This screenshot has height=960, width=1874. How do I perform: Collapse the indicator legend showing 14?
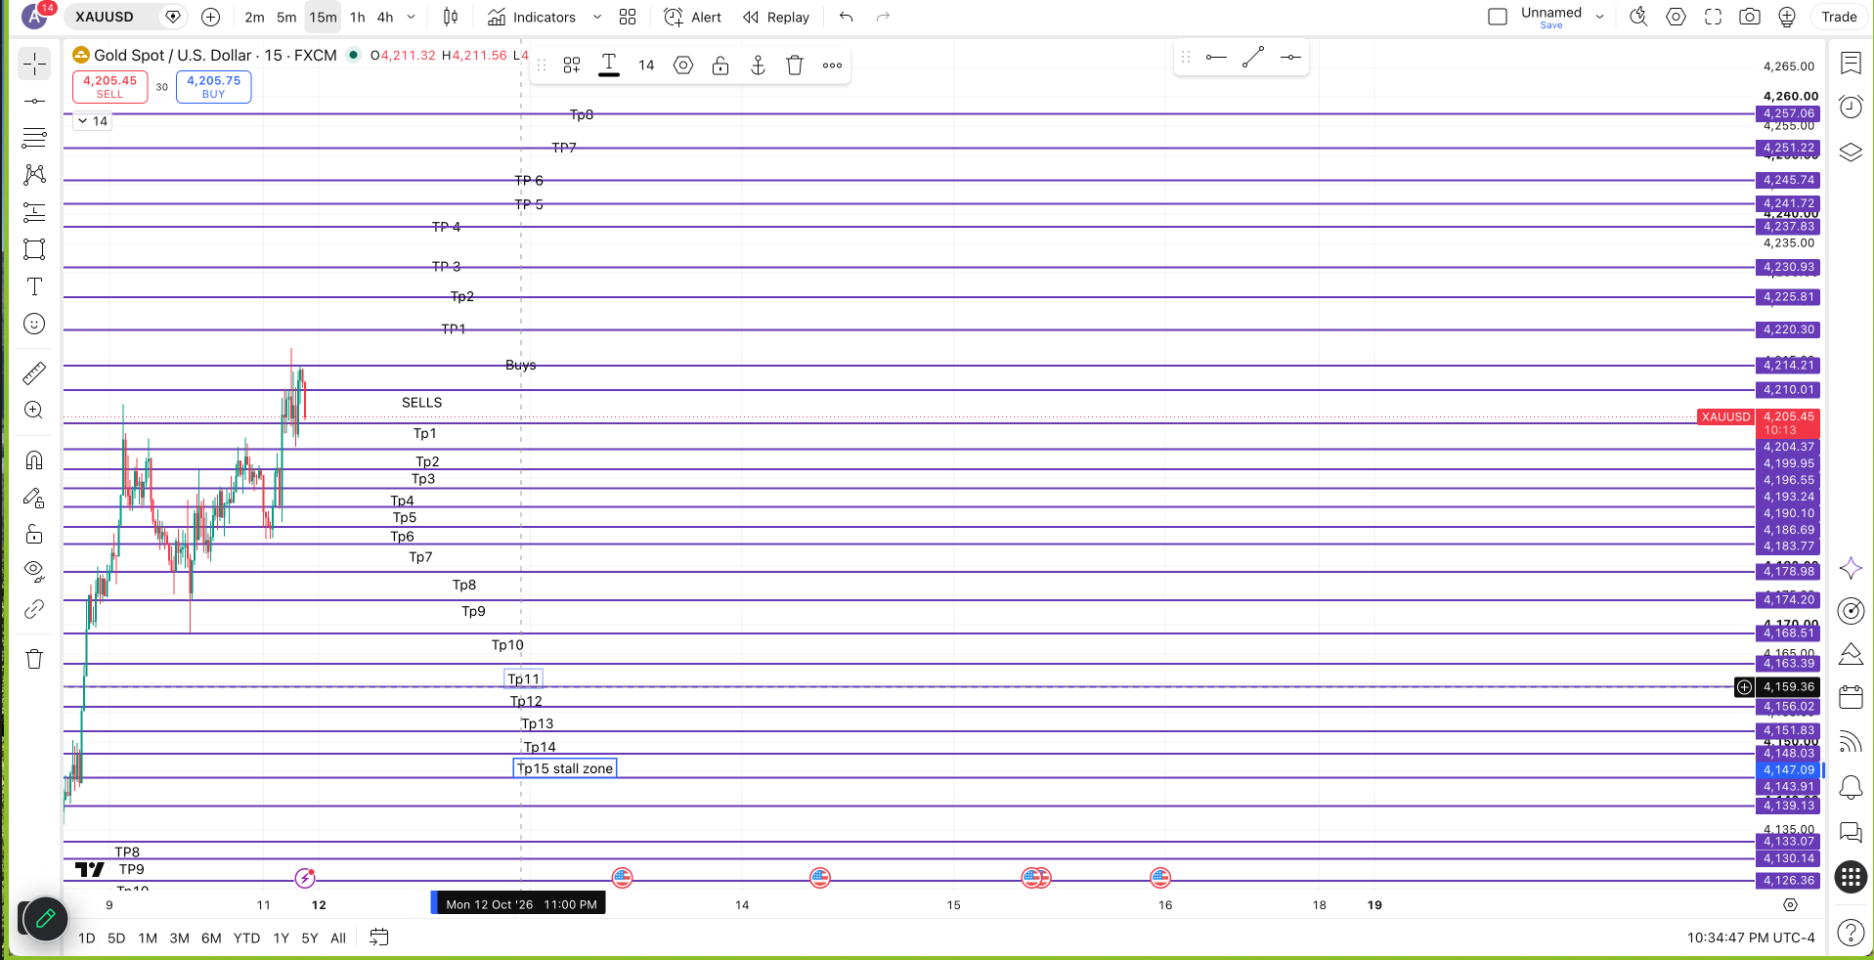[x=93, y=121]
